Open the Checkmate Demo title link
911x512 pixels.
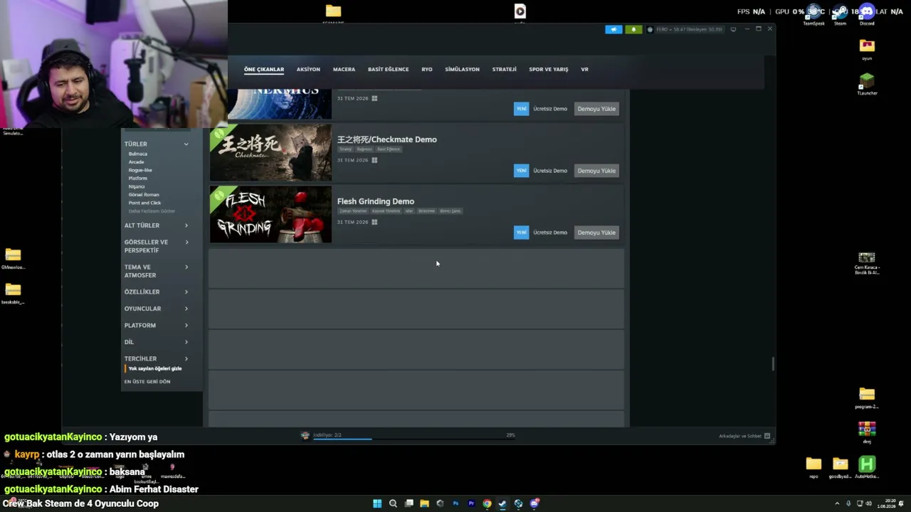point(386,139)
